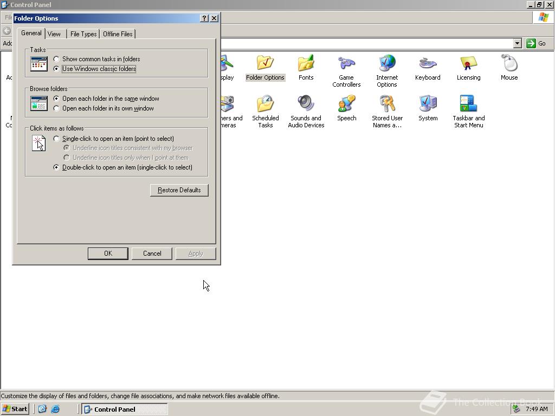This screenshot has height=416, width=555.
Task: Launch Internet Explorer from quick launch
Action: coord(55,409)
